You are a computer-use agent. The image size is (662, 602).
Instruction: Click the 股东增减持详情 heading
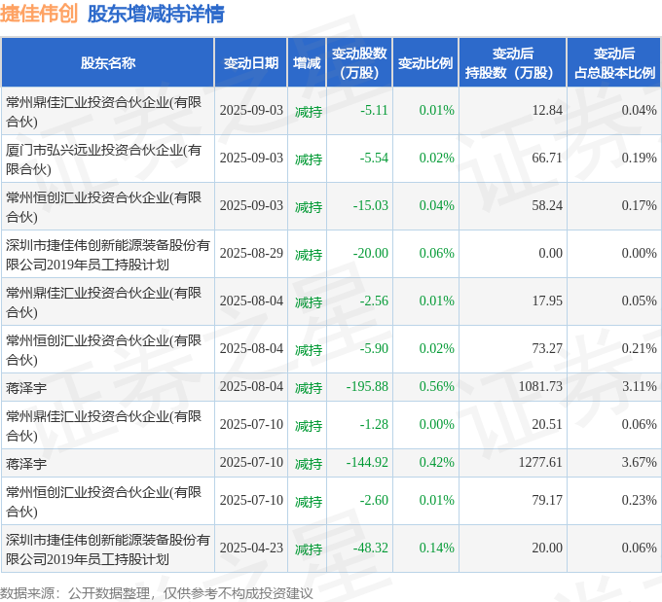point(156,14)
